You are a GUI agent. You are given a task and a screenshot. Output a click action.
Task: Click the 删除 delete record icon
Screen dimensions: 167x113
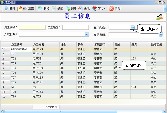tap(81, 9)
